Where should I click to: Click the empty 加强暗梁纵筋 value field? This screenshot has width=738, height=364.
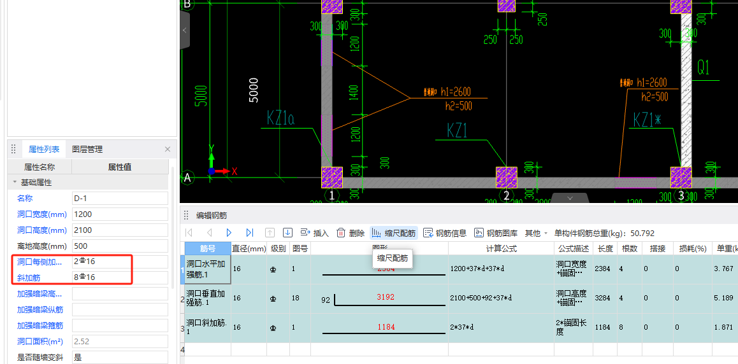(120, 309)
